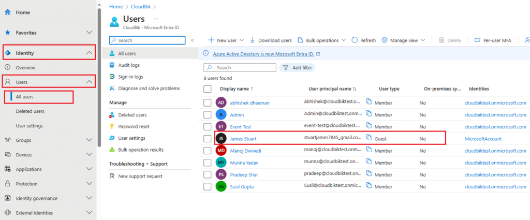
Task: Copy James Stuart principal name icon
Action: point(370,138)
